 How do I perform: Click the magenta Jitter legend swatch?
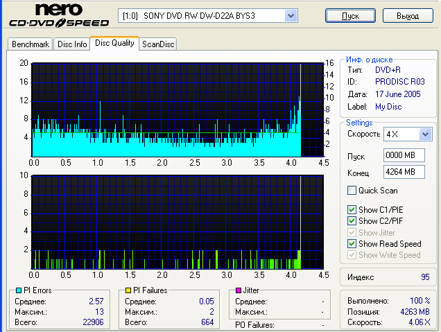238,291
